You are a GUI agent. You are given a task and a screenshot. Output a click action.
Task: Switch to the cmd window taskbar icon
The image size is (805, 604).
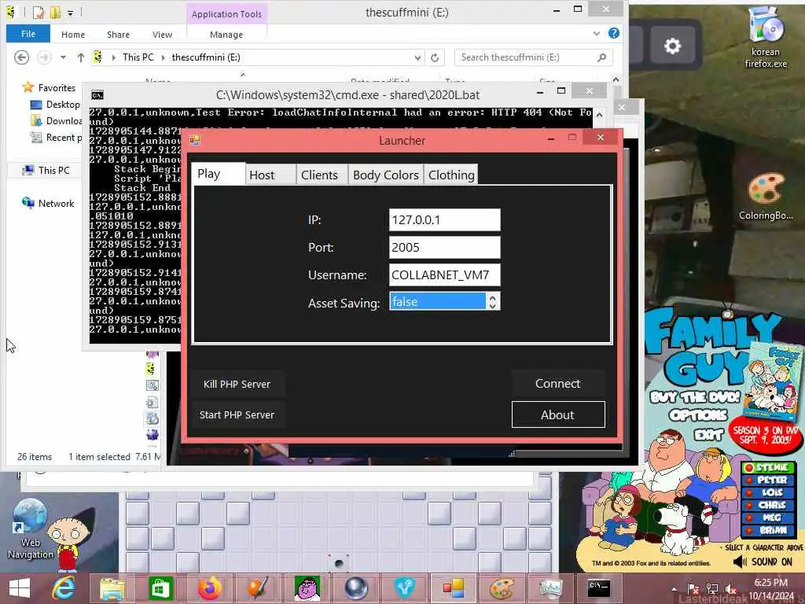(599, 588)
